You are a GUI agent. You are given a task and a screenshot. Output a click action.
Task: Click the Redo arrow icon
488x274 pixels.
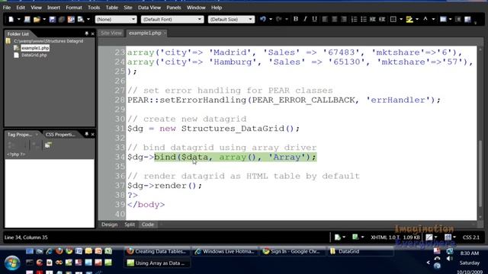click(x=279, y=19)
